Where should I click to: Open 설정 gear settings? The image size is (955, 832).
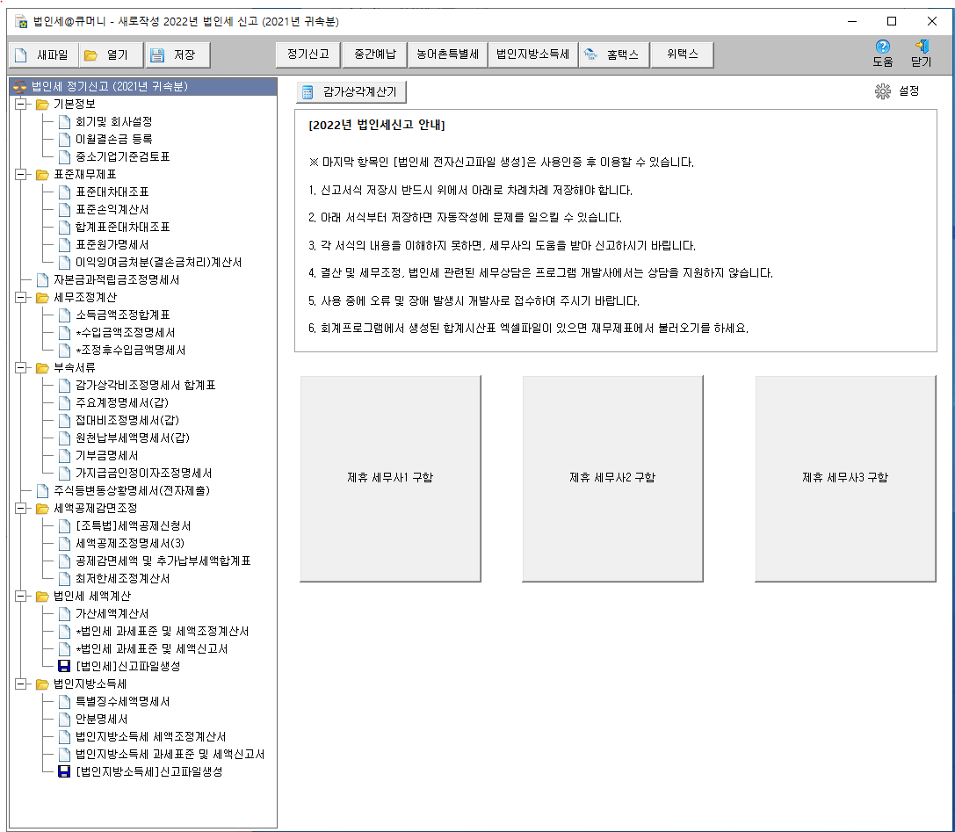click(883, 91)
